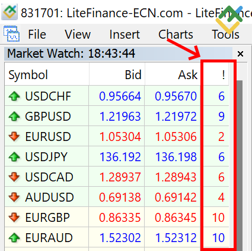
Task: Click USDCAD ask price 1.28943
Action: (x=176, y=177)
